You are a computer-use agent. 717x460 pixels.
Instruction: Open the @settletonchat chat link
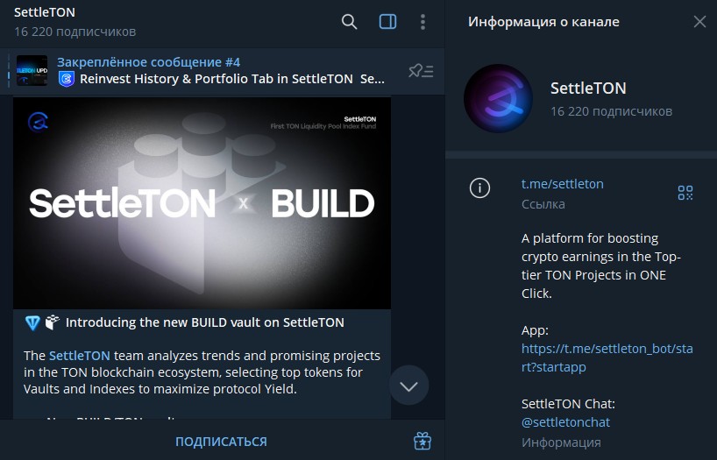click(x=565, y=422)
